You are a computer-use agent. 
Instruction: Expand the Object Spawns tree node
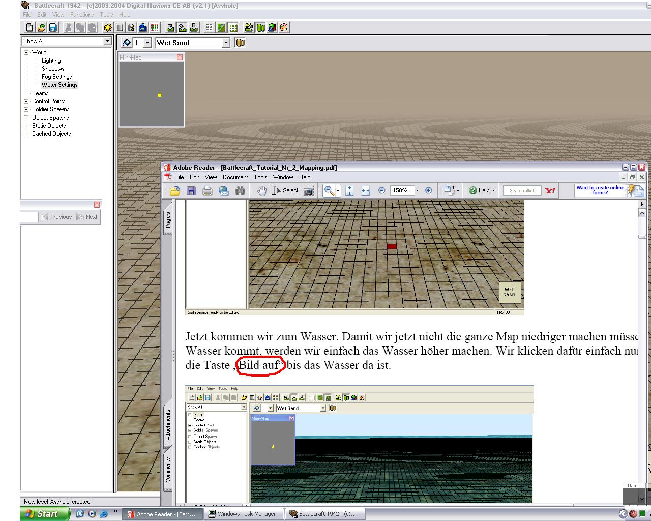[x=26, y=118]
